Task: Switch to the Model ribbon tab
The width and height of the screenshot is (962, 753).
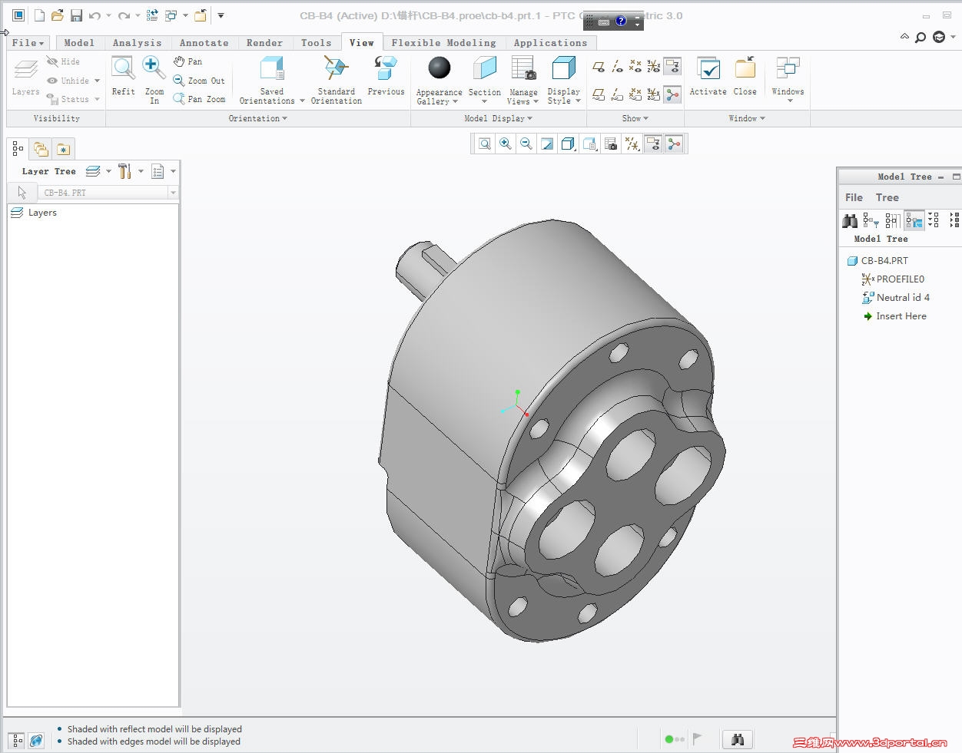Action: click(x=79, y=43)
